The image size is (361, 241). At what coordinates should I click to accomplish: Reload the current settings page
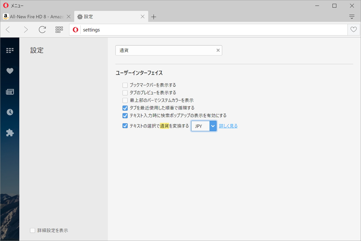pos(42,29)
